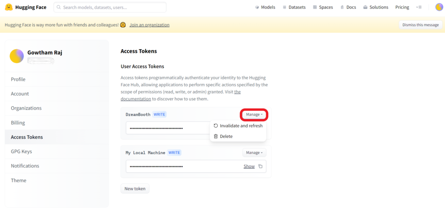Image resolution: width=445 pixels, height=214 pixels.
Task: Open the Account settings section
Action: (57, 94)
